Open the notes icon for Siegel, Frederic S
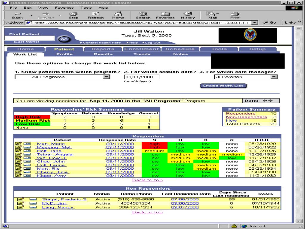Image resolution: width=305 pixels, height=229 pixels. tap(21, 199)
